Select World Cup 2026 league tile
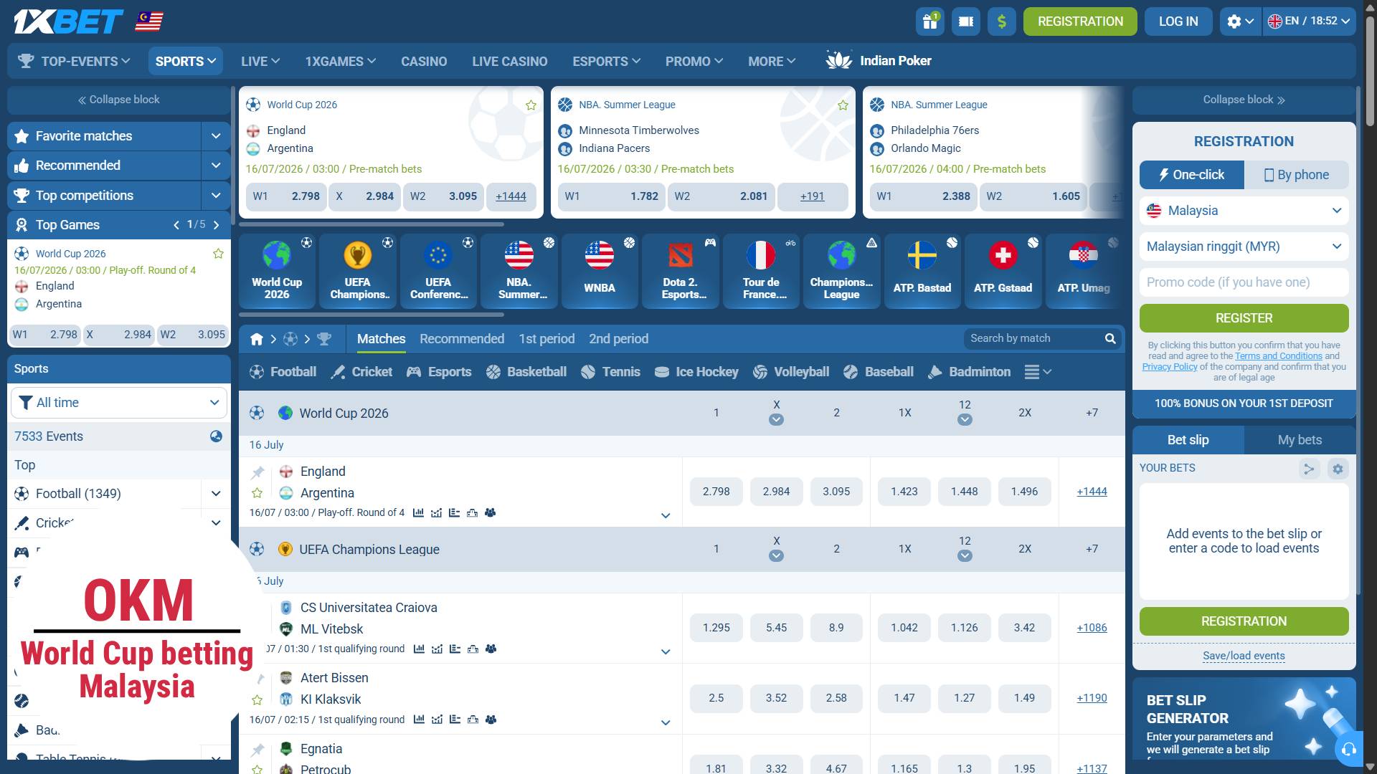Image resolution: width=1377 pixels, height=774 pixels. click(277, 271)
